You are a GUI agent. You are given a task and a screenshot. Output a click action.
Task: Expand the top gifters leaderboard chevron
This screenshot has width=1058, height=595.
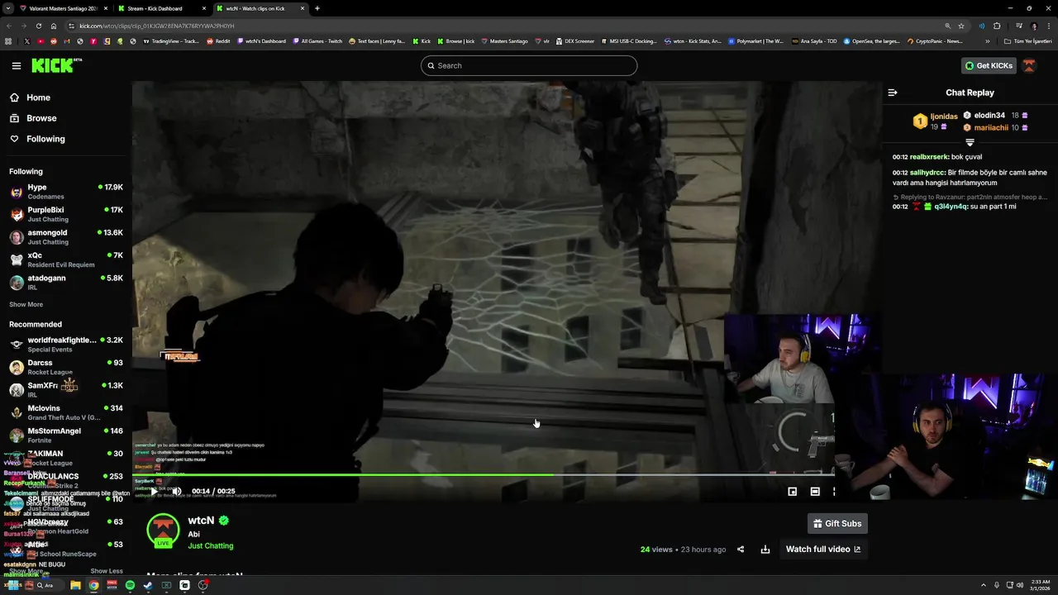970,142
